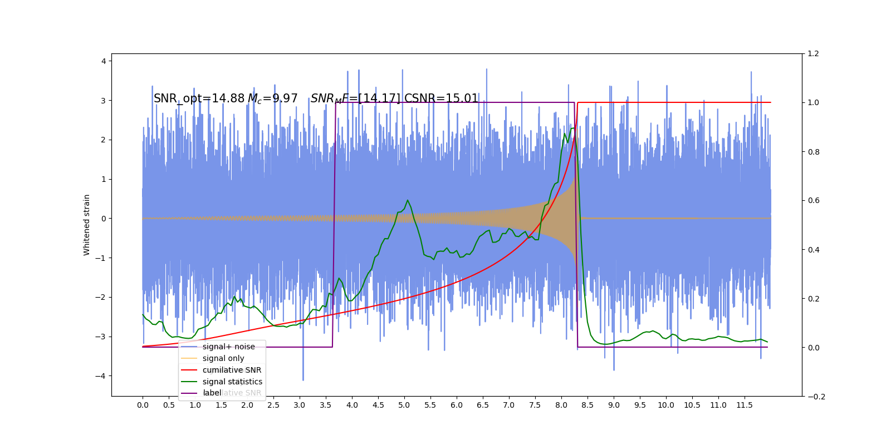Click left y-axis tick label −4
Viewport: 891px width, 445px height.
[x=100, y=376]
